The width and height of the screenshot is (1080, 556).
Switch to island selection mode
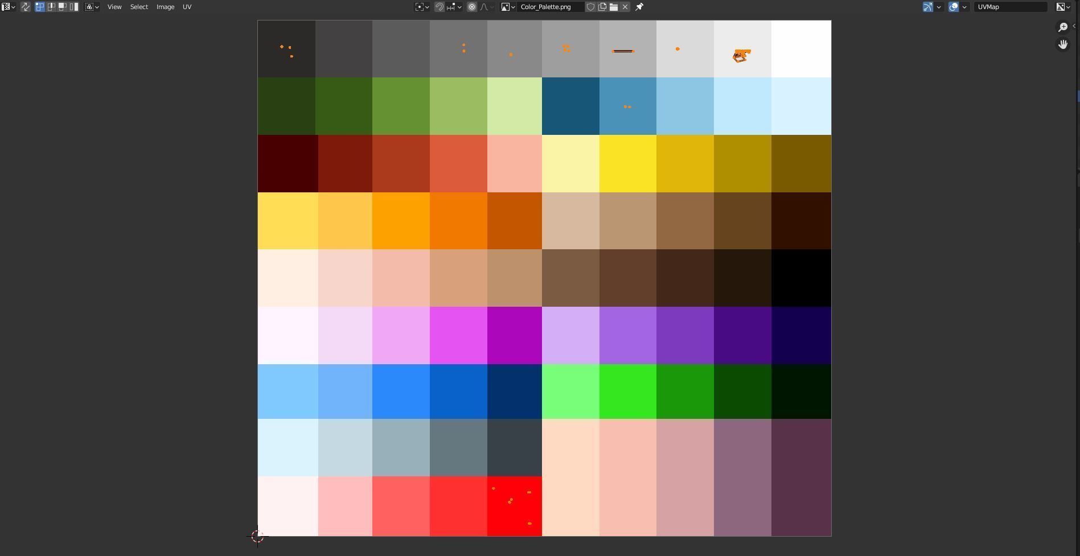tap(74, 7)
